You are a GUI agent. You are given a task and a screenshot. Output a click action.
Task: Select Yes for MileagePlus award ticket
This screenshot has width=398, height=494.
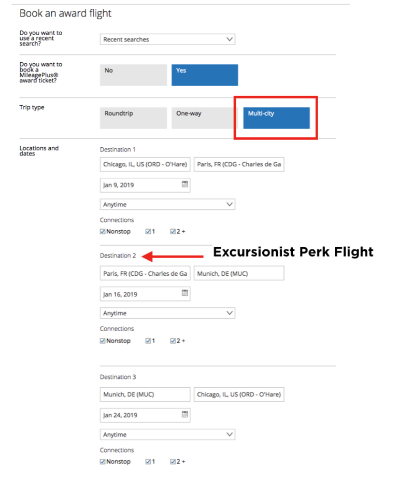(x=204, y=75)
